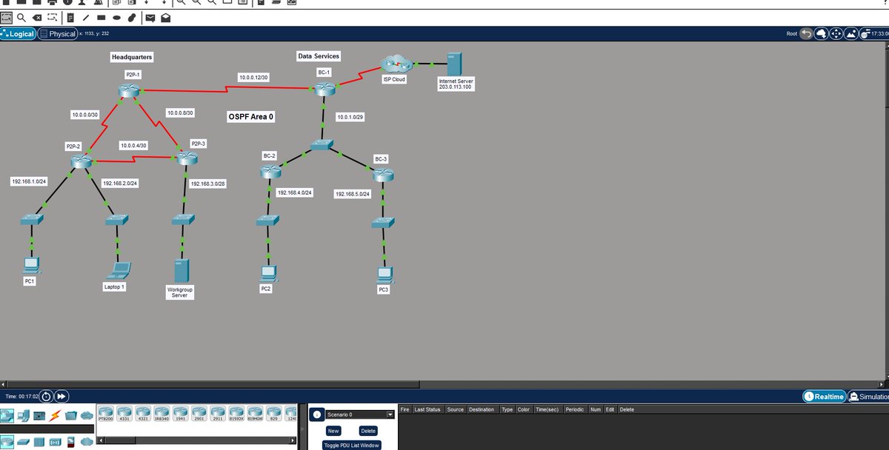Create a new cluster with the cloud icon
889x450 pixels.
click(821, 34)
